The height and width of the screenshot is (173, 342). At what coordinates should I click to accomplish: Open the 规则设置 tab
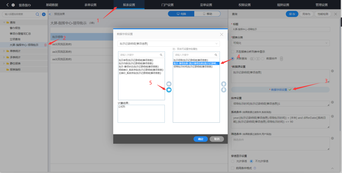283,5
